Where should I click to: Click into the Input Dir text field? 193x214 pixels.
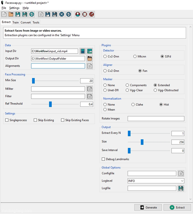click(55, 51)
